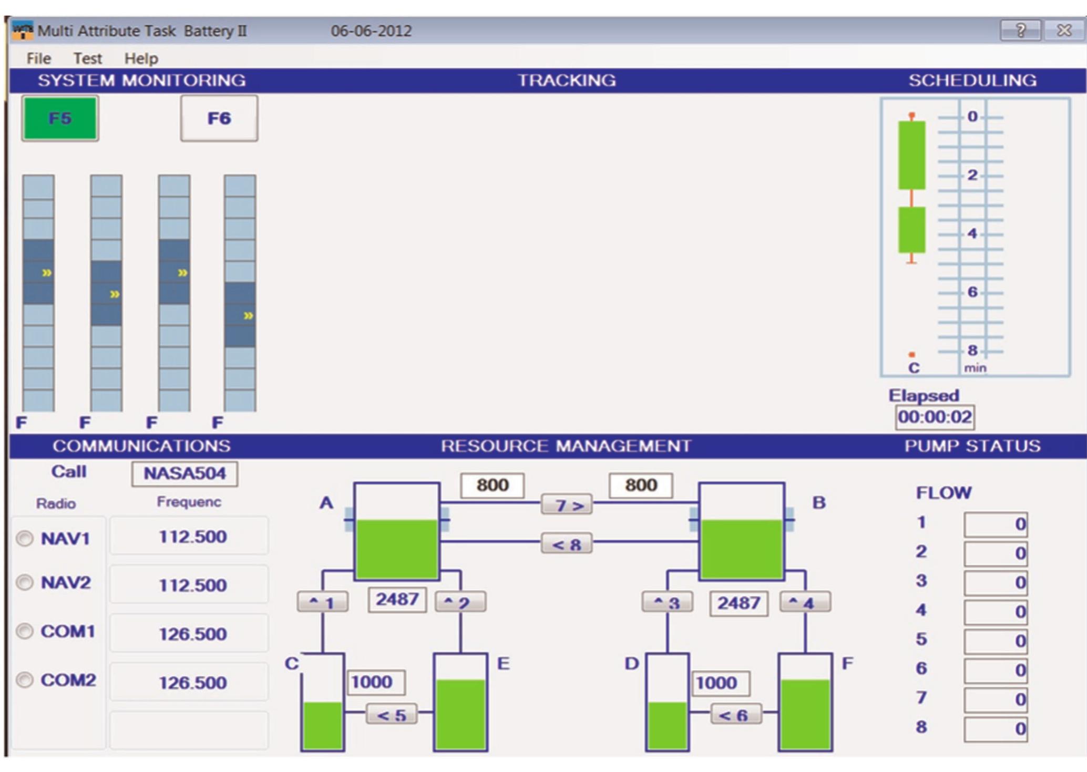Click the 800 flow value near tank A
The width and height of the screenshot is (1087, 772).
493,485
